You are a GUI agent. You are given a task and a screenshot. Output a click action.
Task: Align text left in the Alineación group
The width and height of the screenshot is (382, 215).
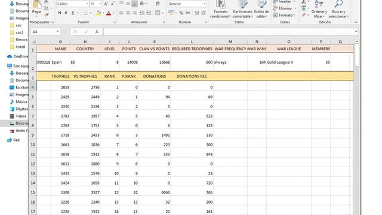point(121,13)
